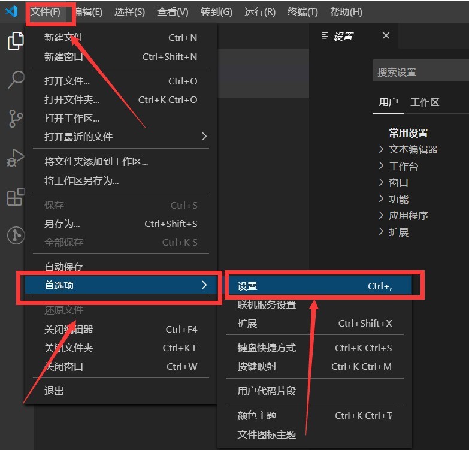469x450 pixels.
Task: Activate the 设置 editor tab
Action: [353, 36]
